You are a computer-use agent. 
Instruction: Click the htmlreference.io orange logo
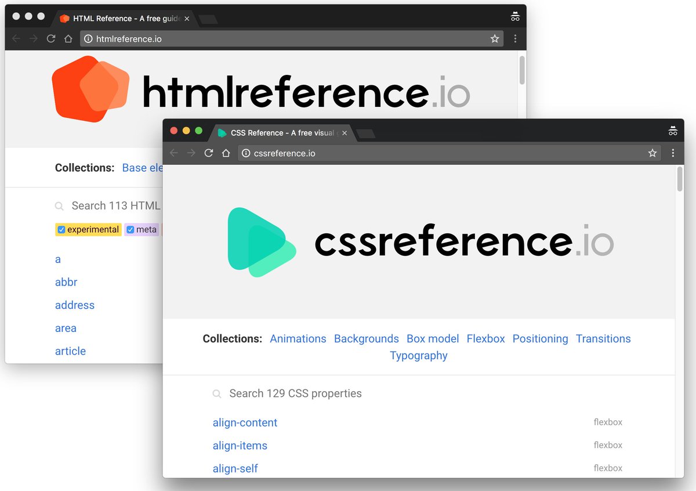90,89
